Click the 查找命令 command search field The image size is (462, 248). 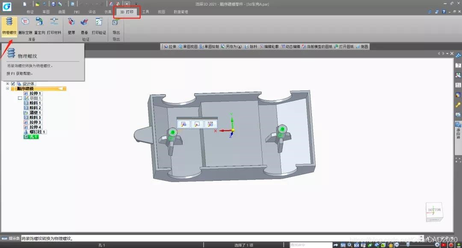(x=311, y=245)
